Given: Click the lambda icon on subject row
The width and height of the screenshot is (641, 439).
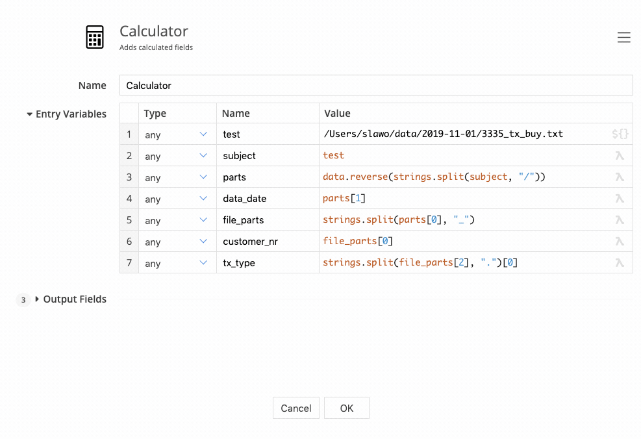Looking at the screenshot, I should pyautogui.click(x=620, y=155).
